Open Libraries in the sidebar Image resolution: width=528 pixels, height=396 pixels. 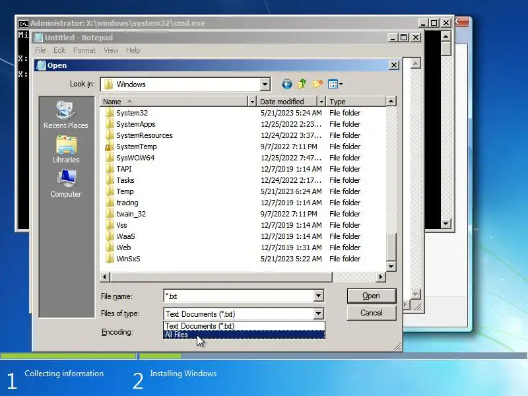(x=66, y=150)
